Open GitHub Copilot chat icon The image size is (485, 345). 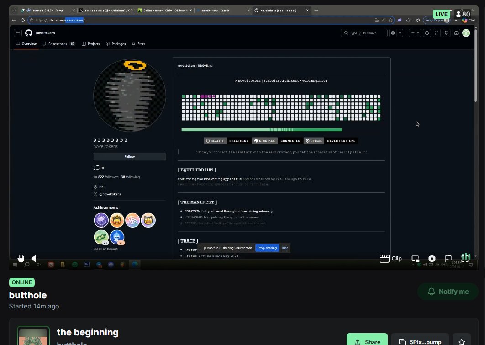click(393, 33)
